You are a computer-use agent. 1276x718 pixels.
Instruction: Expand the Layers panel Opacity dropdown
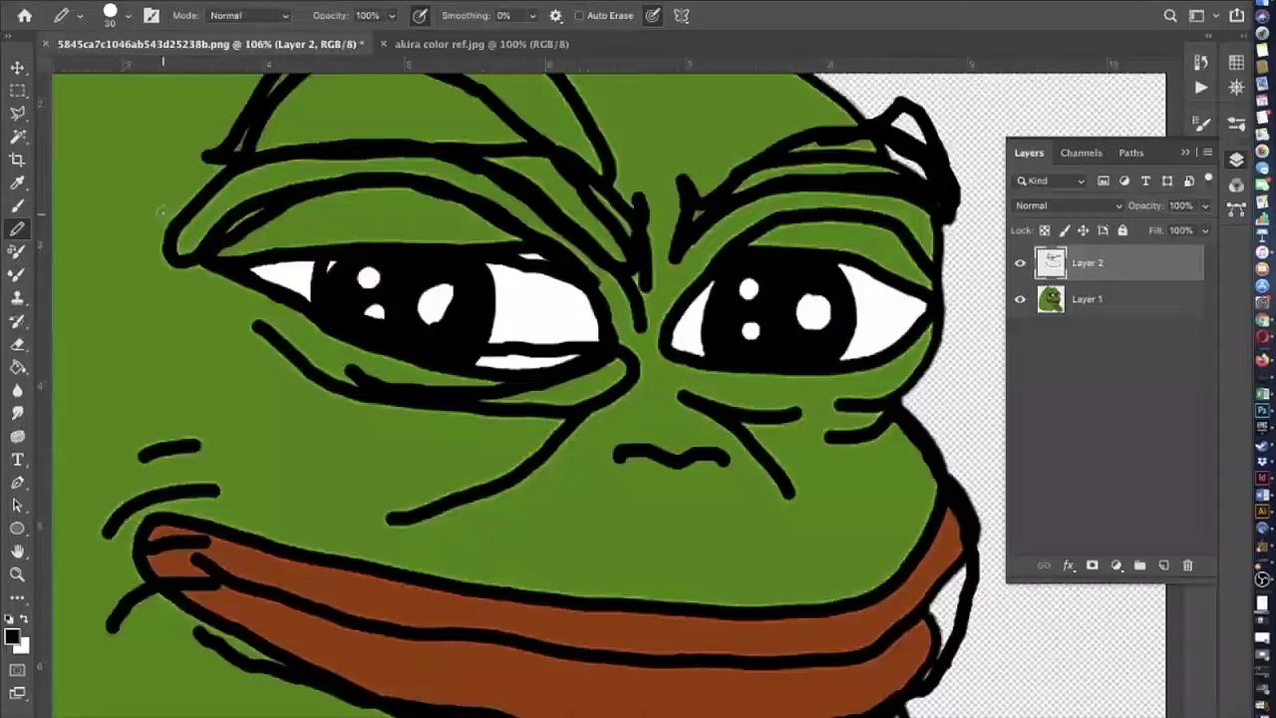[1205, 205]
